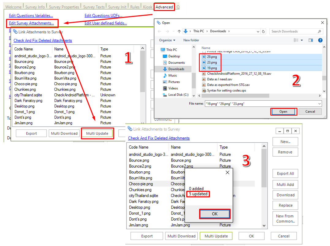
Task: Go forward in Open file dialog
Action: point(167,31)
